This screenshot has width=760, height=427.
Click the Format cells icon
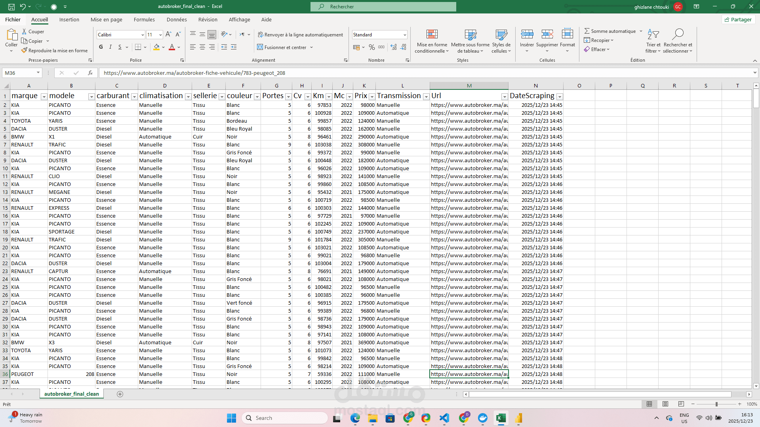567,34
